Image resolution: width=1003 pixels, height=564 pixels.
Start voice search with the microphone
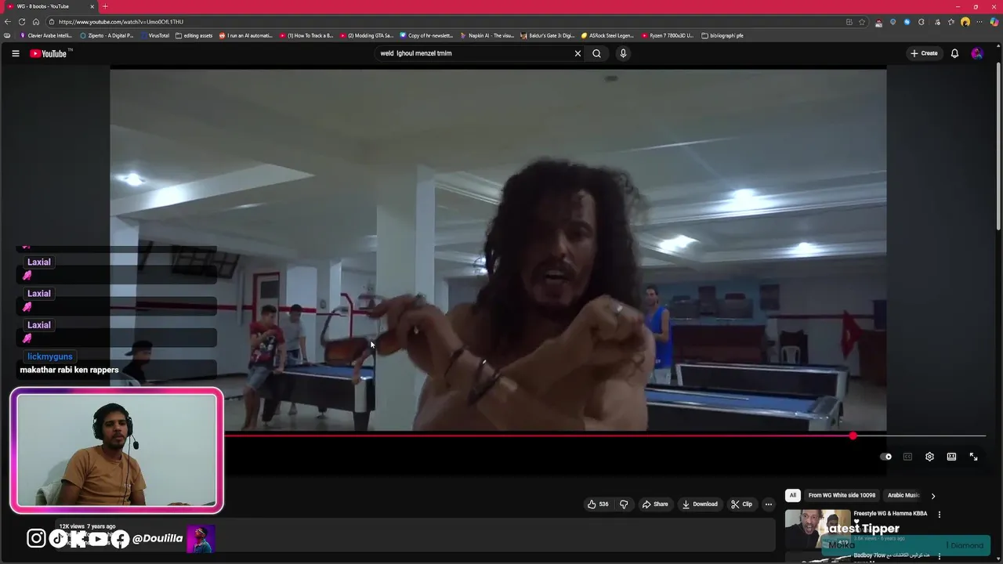coord(623,53)
